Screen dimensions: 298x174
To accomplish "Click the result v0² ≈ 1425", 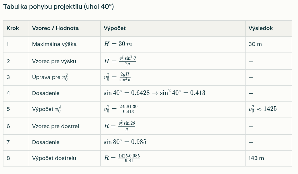I will click(262, 109).
